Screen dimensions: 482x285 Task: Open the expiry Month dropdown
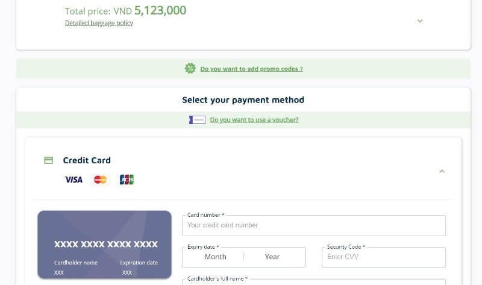(216, 257)
